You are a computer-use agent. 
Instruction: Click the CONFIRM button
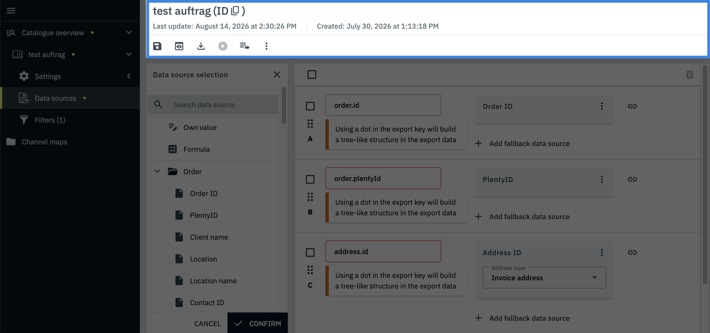(258, 323)
